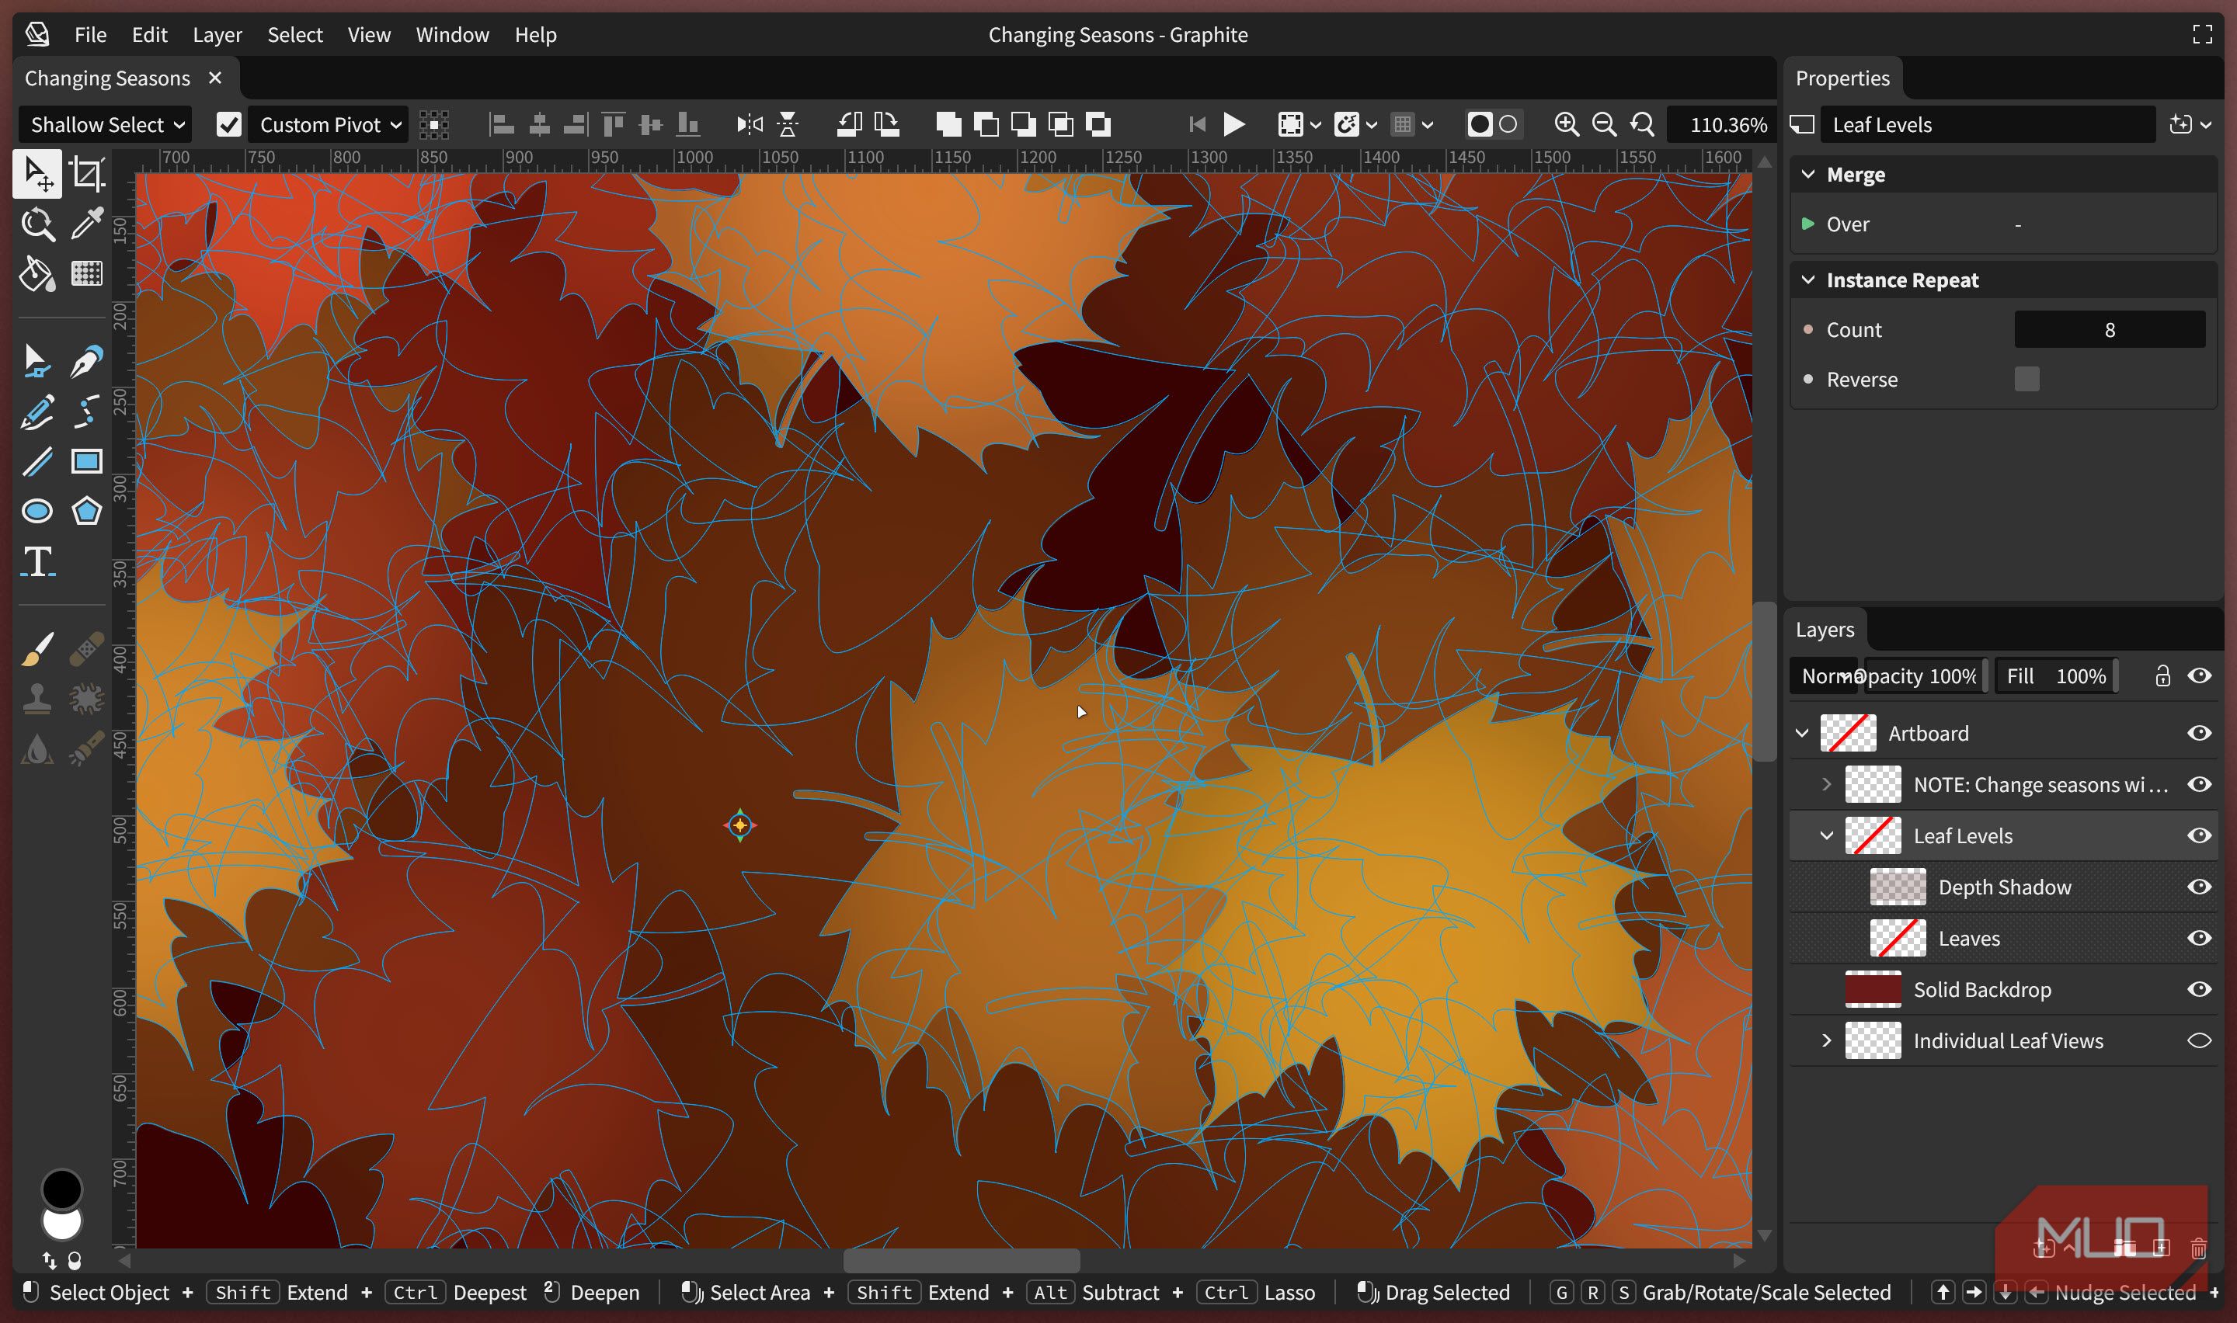2237x1323 pixels.
Task: Toggle the Custom Pivot checkbox
Action: click(229, 125)
